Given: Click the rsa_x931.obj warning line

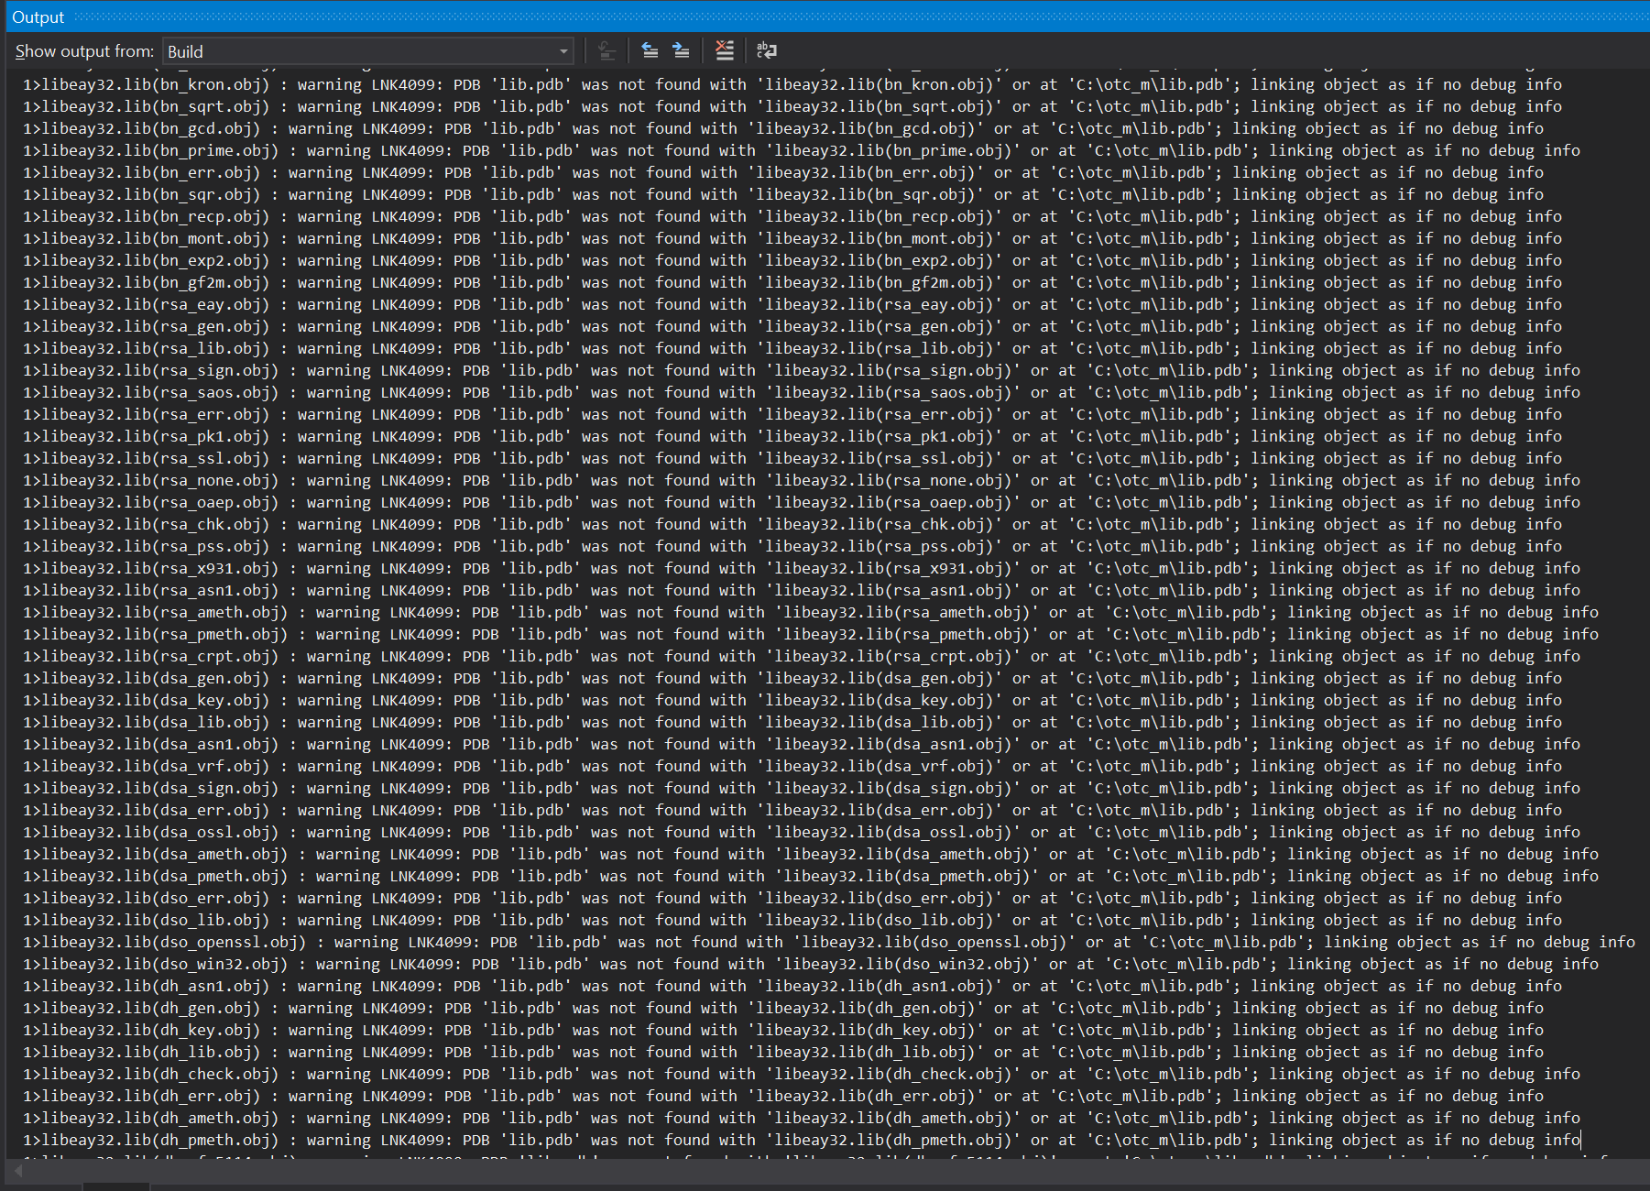Looking at the screenshot, I should pos(802,568).
